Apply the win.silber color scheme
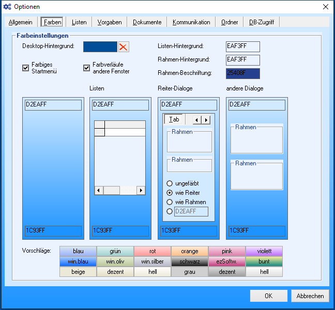Image resolution: width=335 pixels, height=310 pixels. click(153, 261)
